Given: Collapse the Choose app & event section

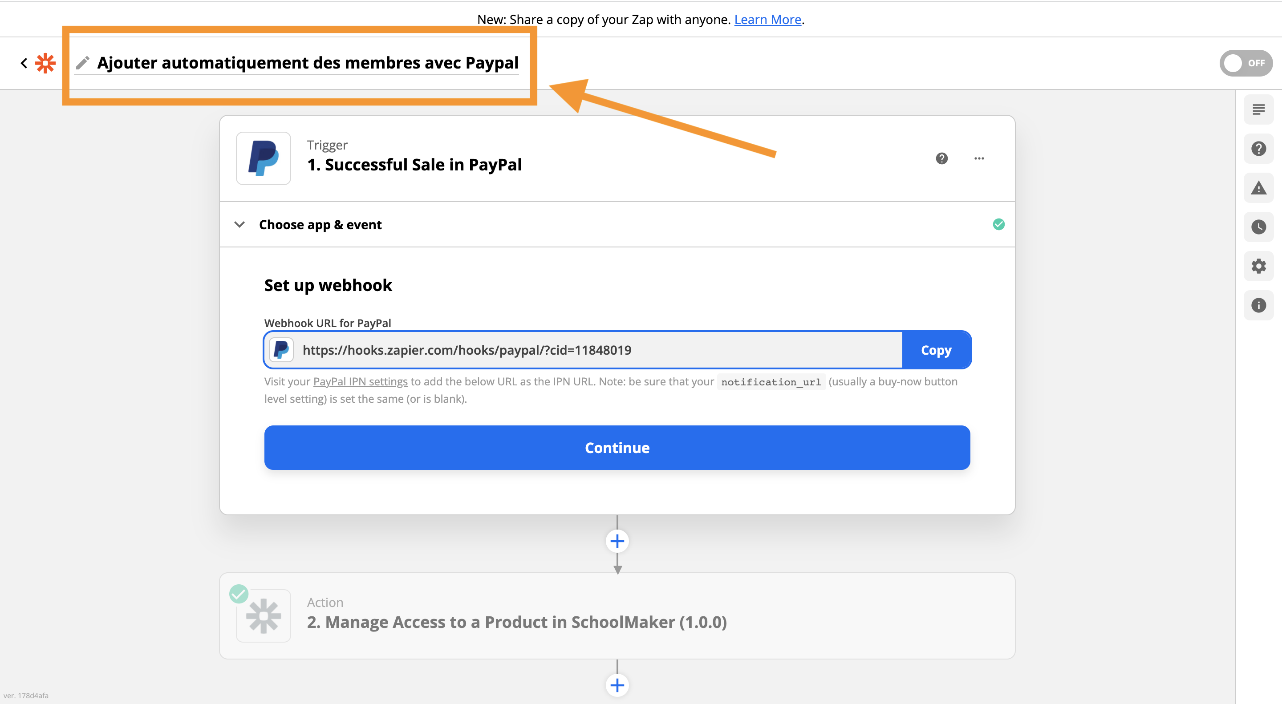Looking at the screenshot, I should (x=239, y=224).
